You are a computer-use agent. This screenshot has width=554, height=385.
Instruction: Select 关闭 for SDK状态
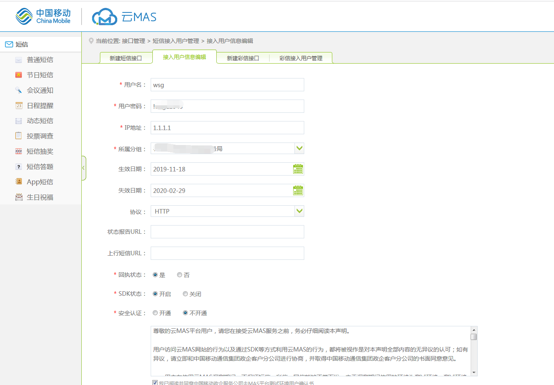click(x=185, y=294)
